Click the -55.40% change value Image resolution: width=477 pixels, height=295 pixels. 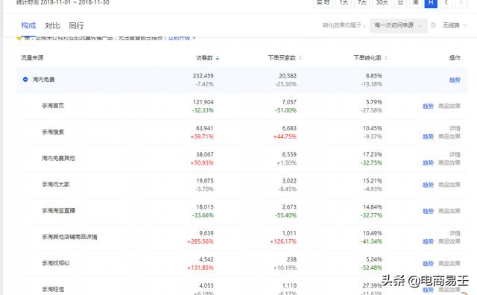point(286,215)
